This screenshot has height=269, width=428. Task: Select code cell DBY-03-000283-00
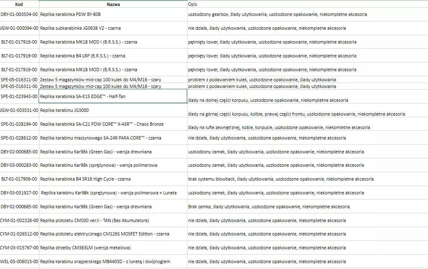point(19,165)
